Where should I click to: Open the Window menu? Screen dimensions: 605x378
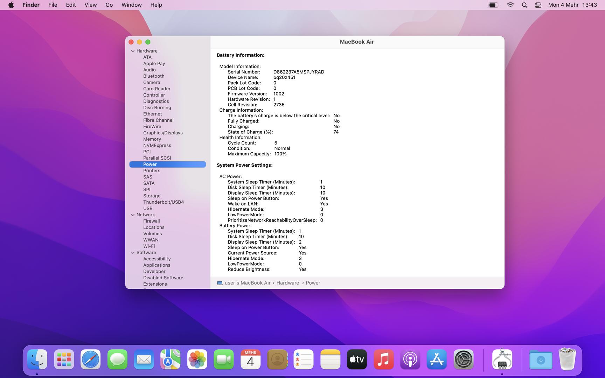[x=131, y=5]
